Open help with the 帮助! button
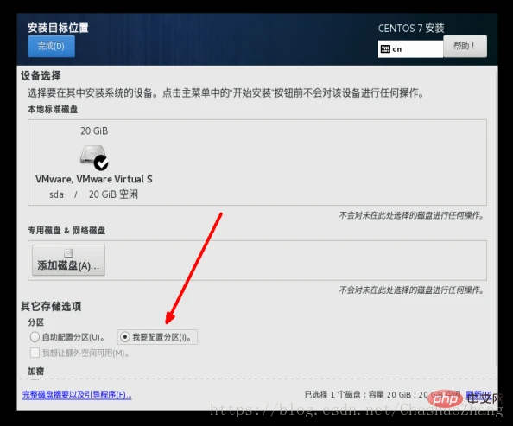Screen dimensions: 513x427 coord(465,46)
